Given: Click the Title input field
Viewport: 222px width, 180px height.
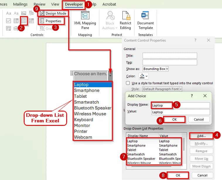Looking at the screenshot, I should (170, 56).
